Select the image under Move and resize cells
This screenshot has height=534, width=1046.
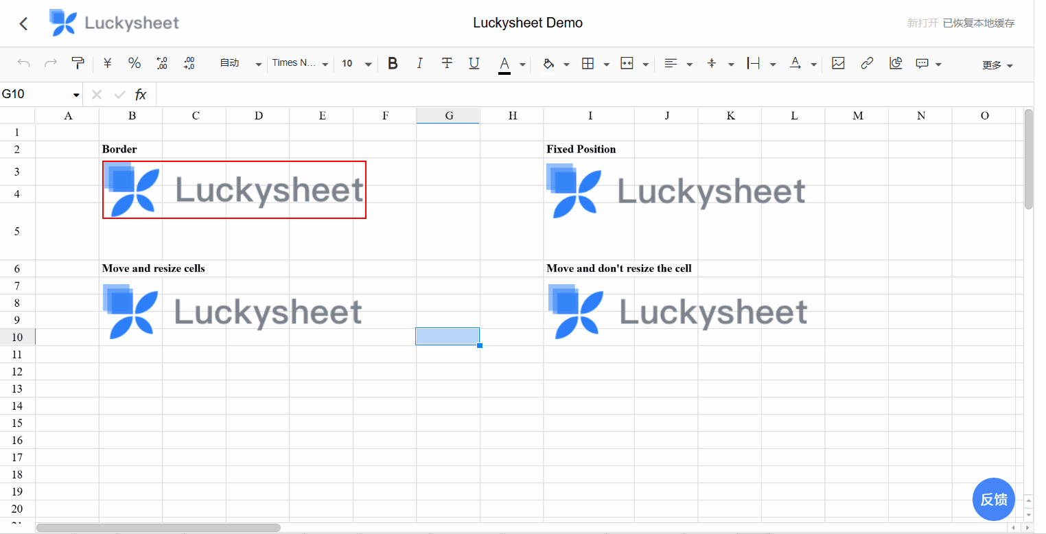pos(233,312)
